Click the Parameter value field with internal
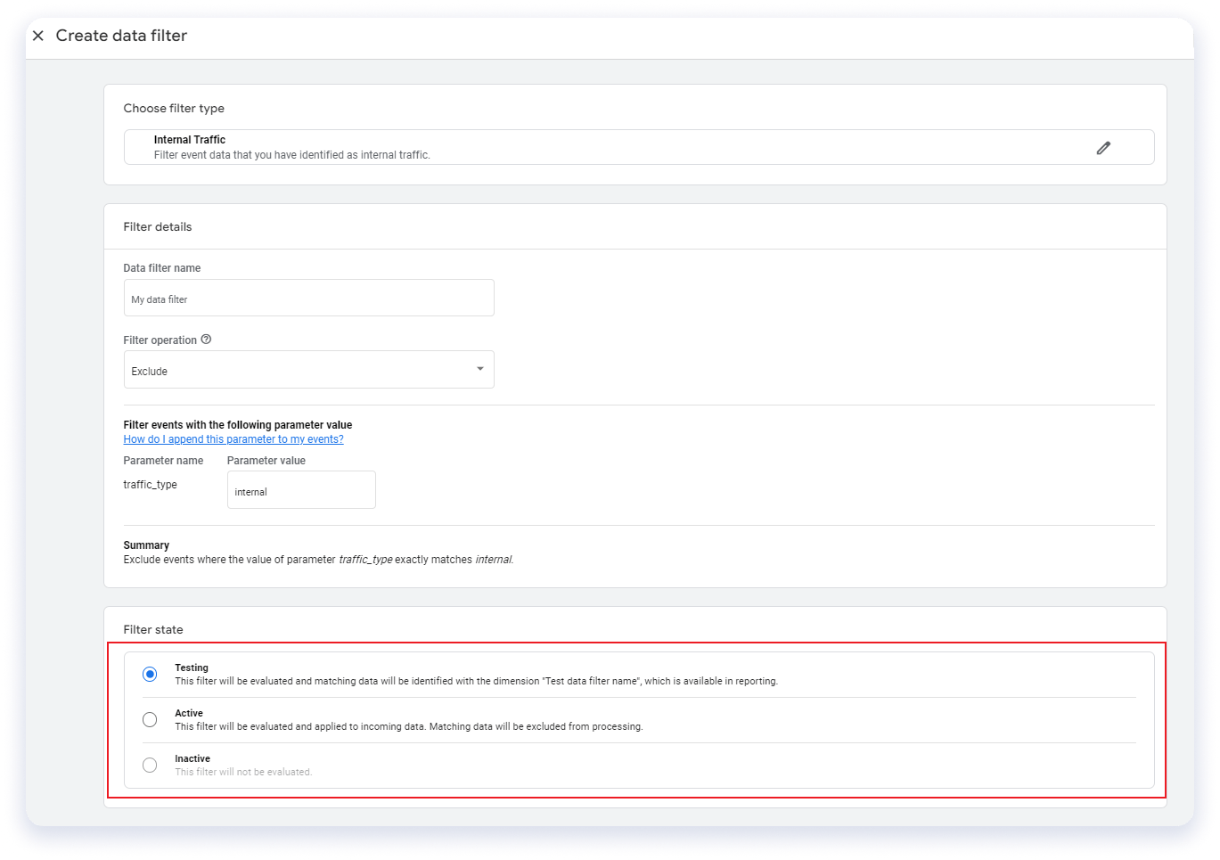Image resolution: width=1220 pixels, height=860 pixels. 301,490
